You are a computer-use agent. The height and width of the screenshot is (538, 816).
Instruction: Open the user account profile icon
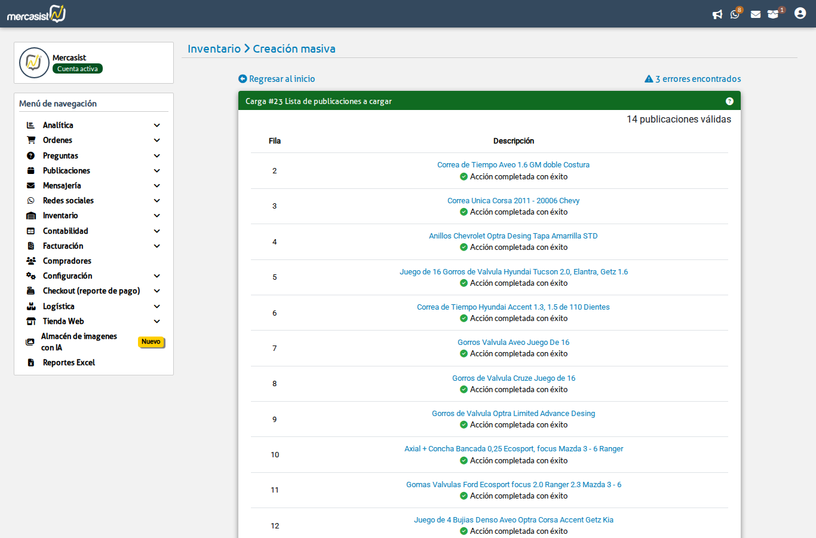pyautogui.click(x=800, y=13)
